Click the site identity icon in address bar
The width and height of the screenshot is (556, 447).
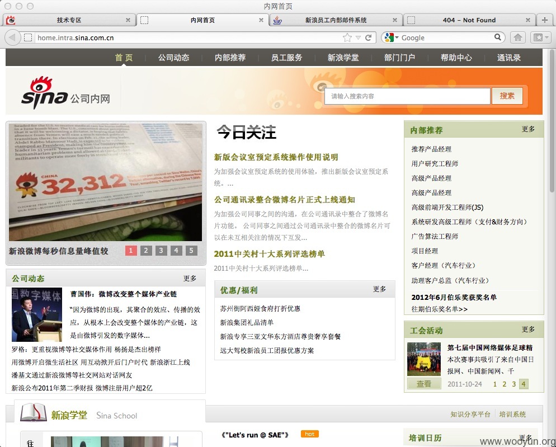pyautogui.click(x=28, y=37)
